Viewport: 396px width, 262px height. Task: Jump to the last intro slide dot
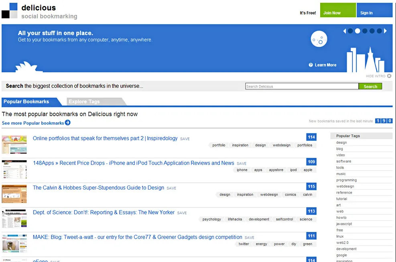point(379,31)
